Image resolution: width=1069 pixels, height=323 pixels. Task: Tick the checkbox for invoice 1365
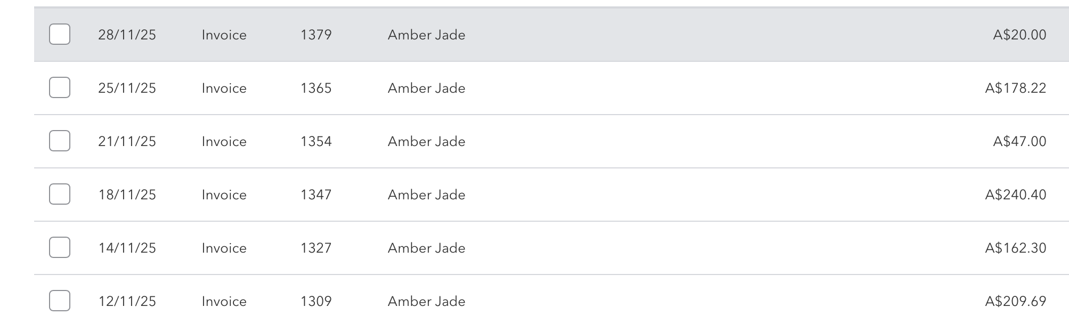pos(59,88)
